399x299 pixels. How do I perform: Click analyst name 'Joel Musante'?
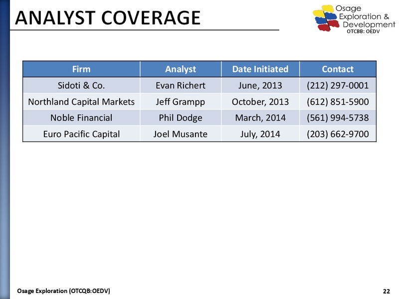(181, 134)
